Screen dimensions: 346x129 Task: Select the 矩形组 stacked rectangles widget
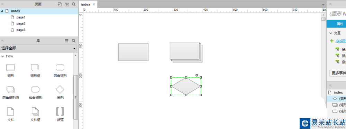click(35, 71)
